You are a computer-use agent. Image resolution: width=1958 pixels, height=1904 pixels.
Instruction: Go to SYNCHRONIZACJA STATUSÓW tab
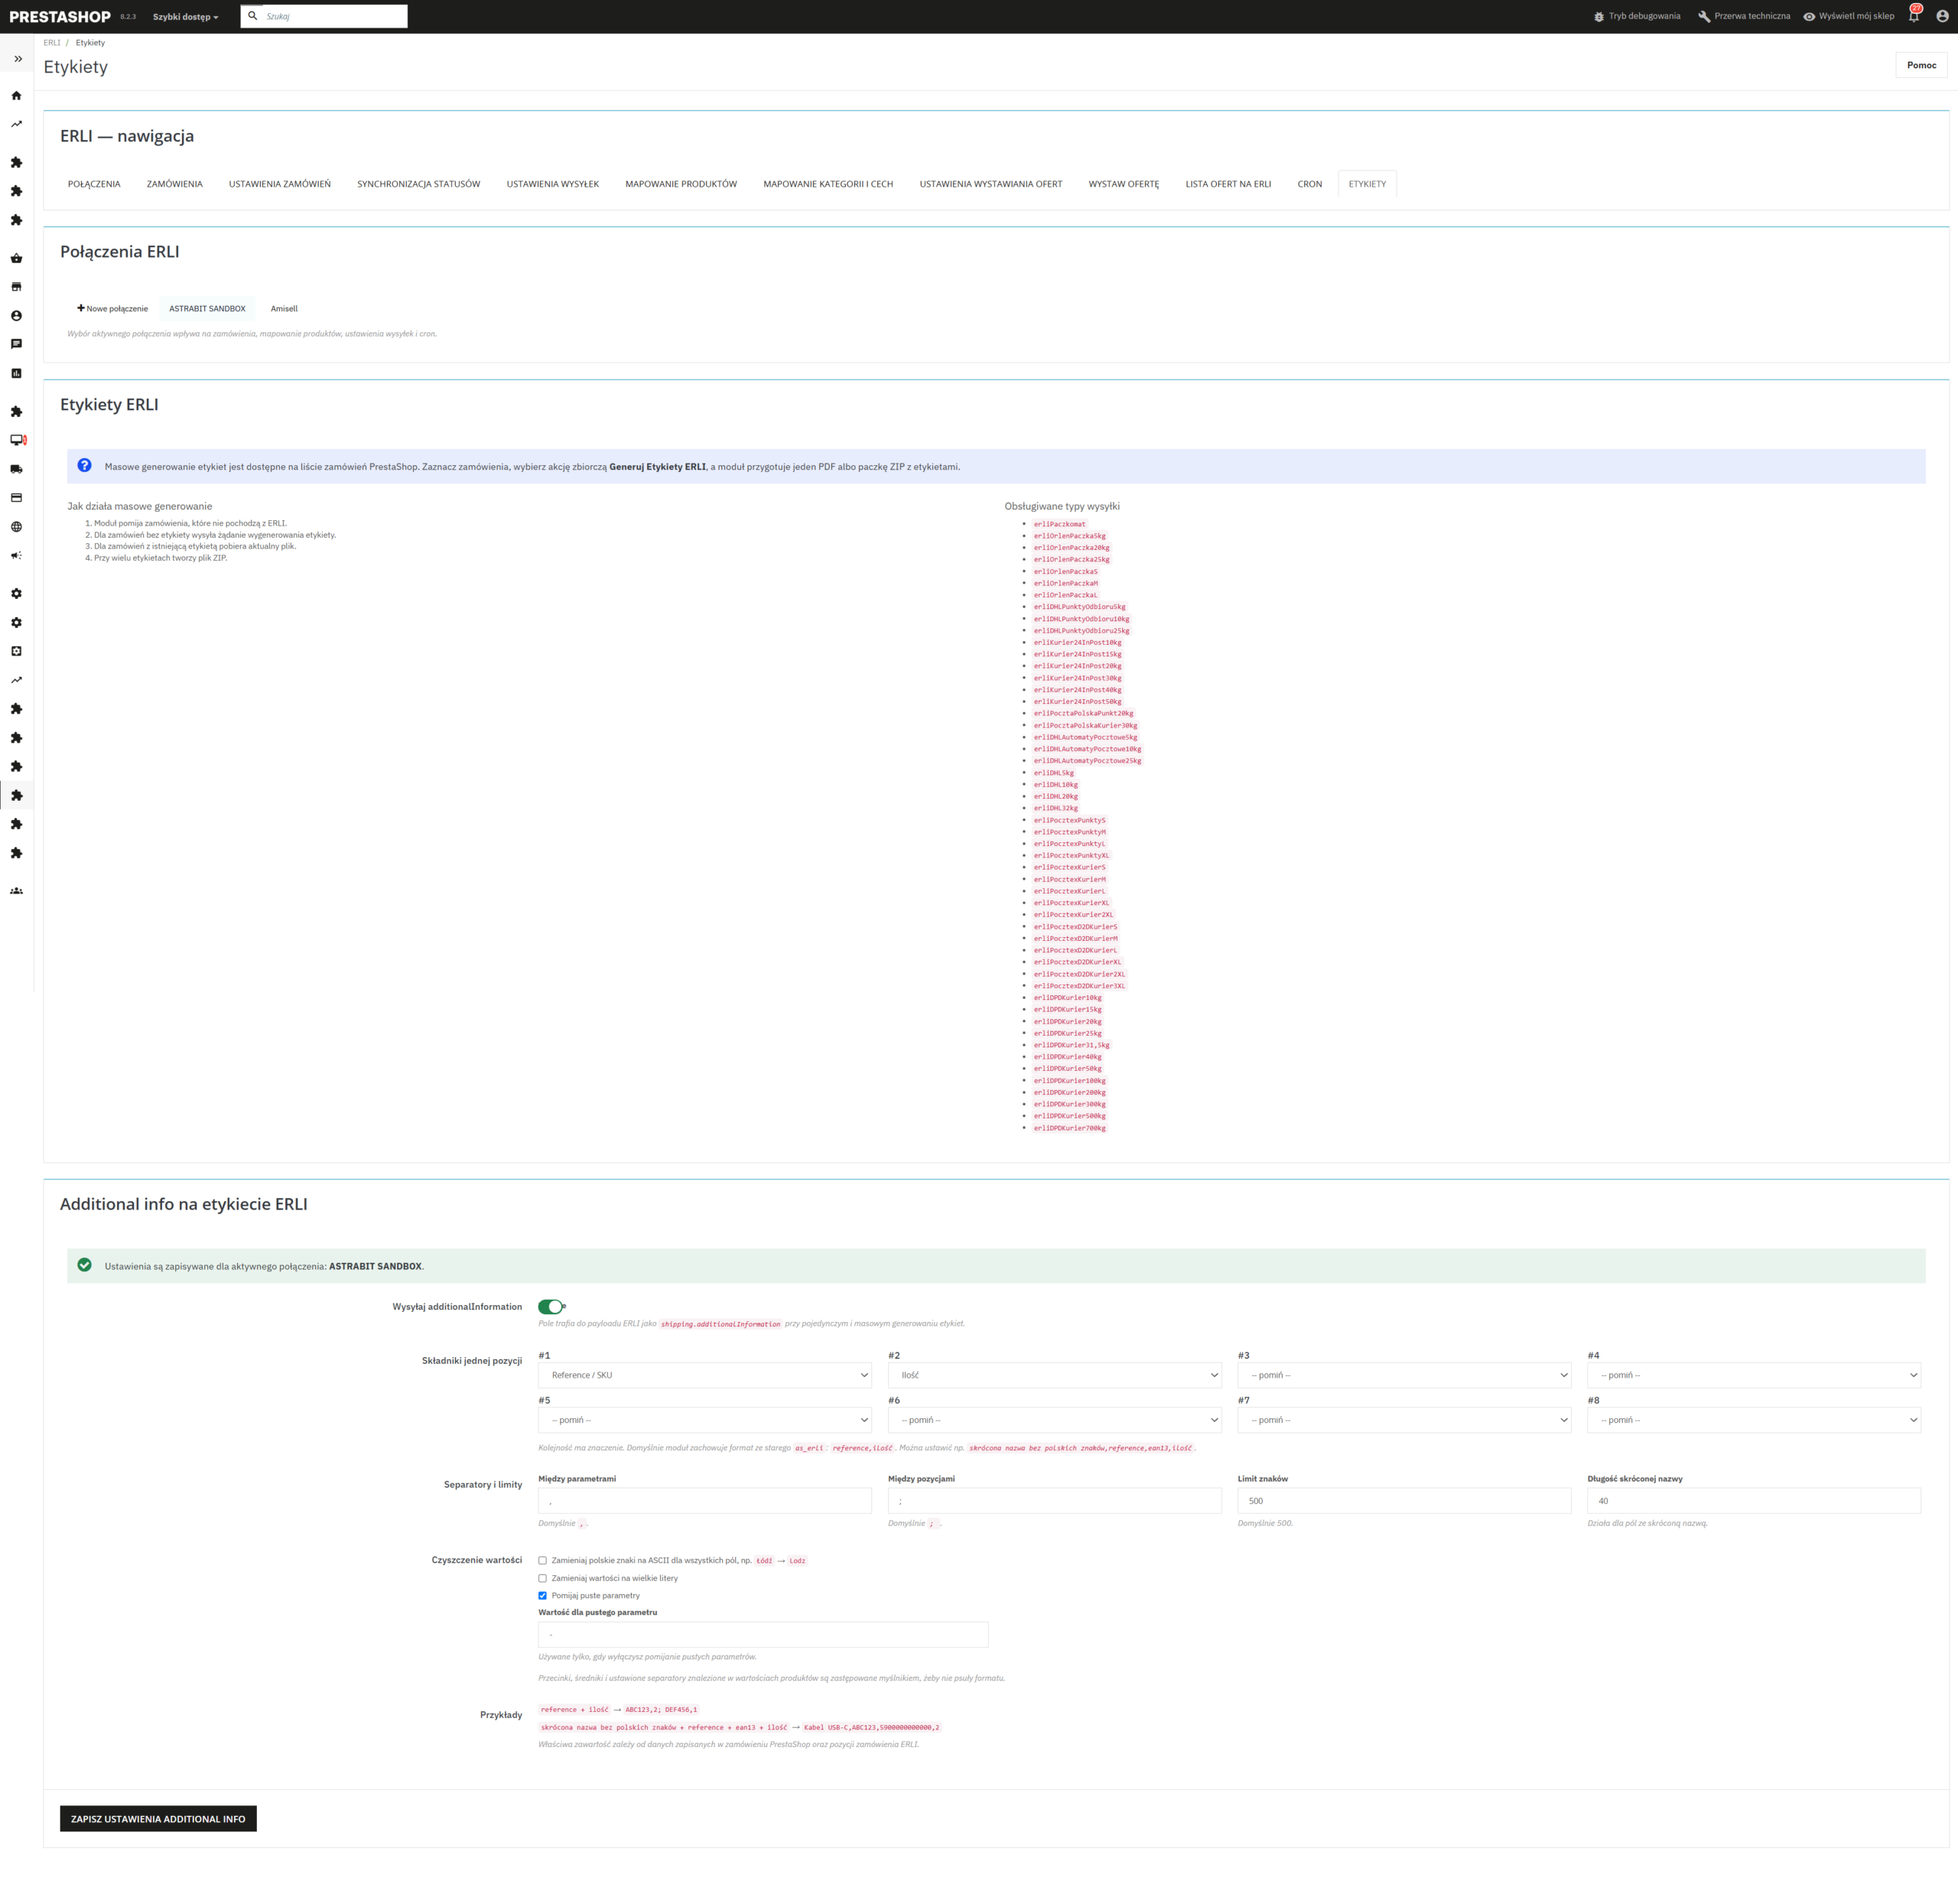[x=419, y=184]
